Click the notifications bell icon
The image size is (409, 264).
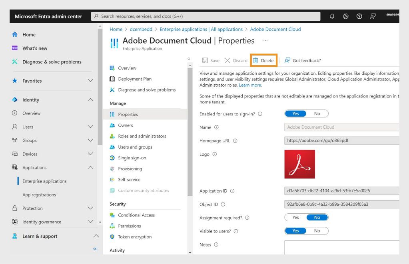332,16
